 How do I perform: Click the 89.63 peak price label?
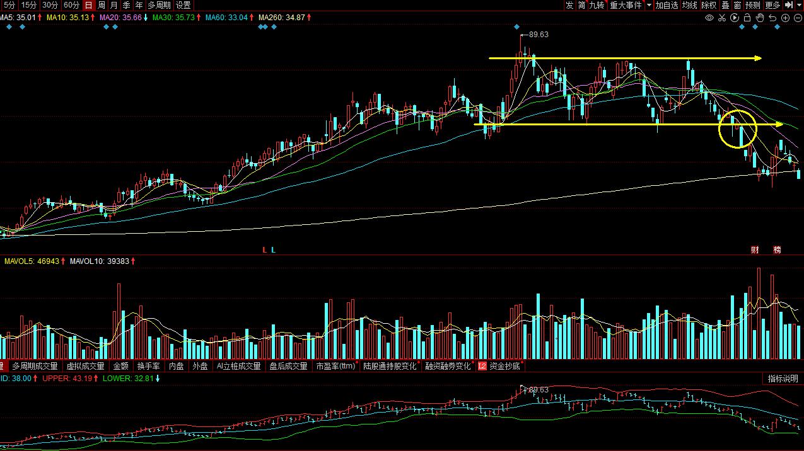click(x=538, y=35)
